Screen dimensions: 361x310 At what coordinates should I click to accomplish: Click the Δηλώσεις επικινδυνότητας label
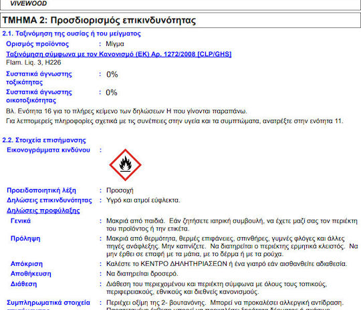pyautogui.click(x=49, y=200)
